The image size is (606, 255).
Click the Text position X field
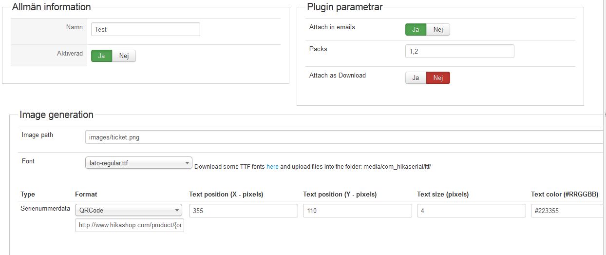pos(244,211)
